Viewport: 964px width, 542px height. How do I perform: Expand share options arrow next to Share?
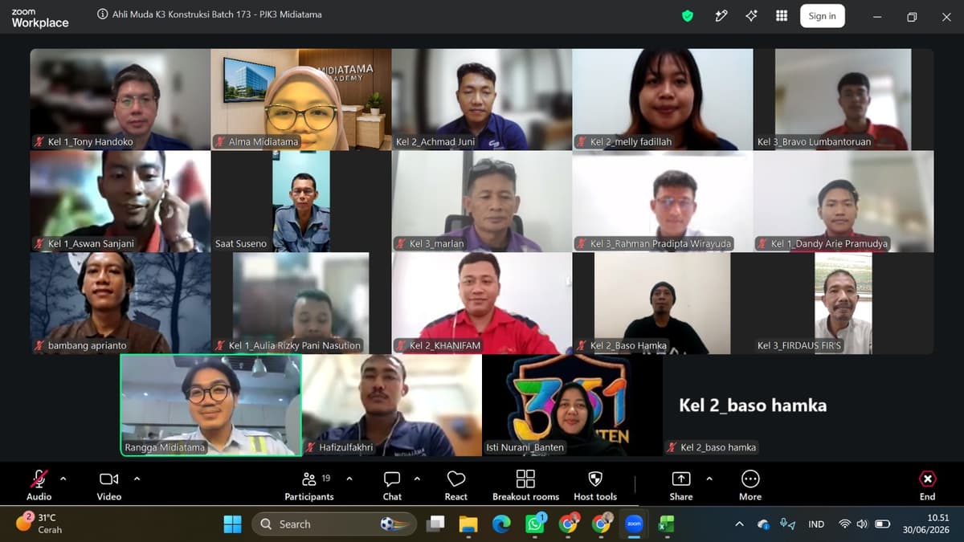tap(709, 479)
